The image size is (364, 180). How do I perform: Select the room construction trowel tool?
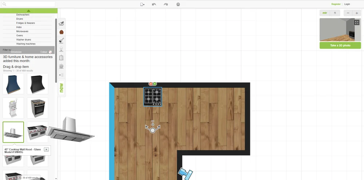pyautogui.click(x=62, y=24)
